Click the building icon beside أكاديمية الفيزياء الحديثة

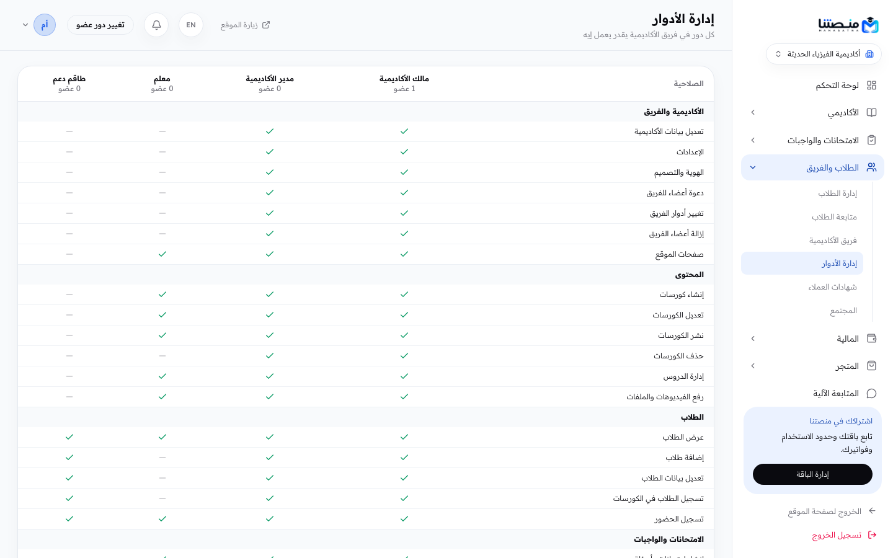point(869,54)
